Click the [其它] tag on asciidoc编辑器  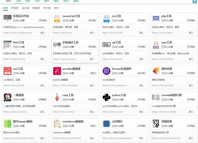tap(93, 73)
